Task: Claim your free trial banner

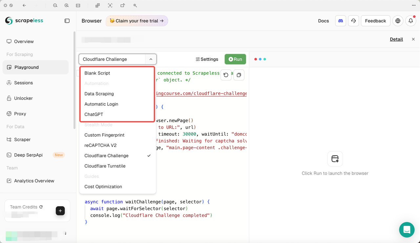Action: pos(137,21)
